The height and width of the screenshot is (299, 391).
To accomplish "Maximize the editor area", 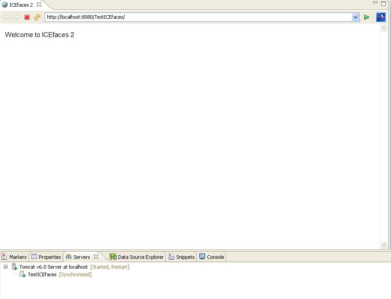I will (x=383, y=3).
